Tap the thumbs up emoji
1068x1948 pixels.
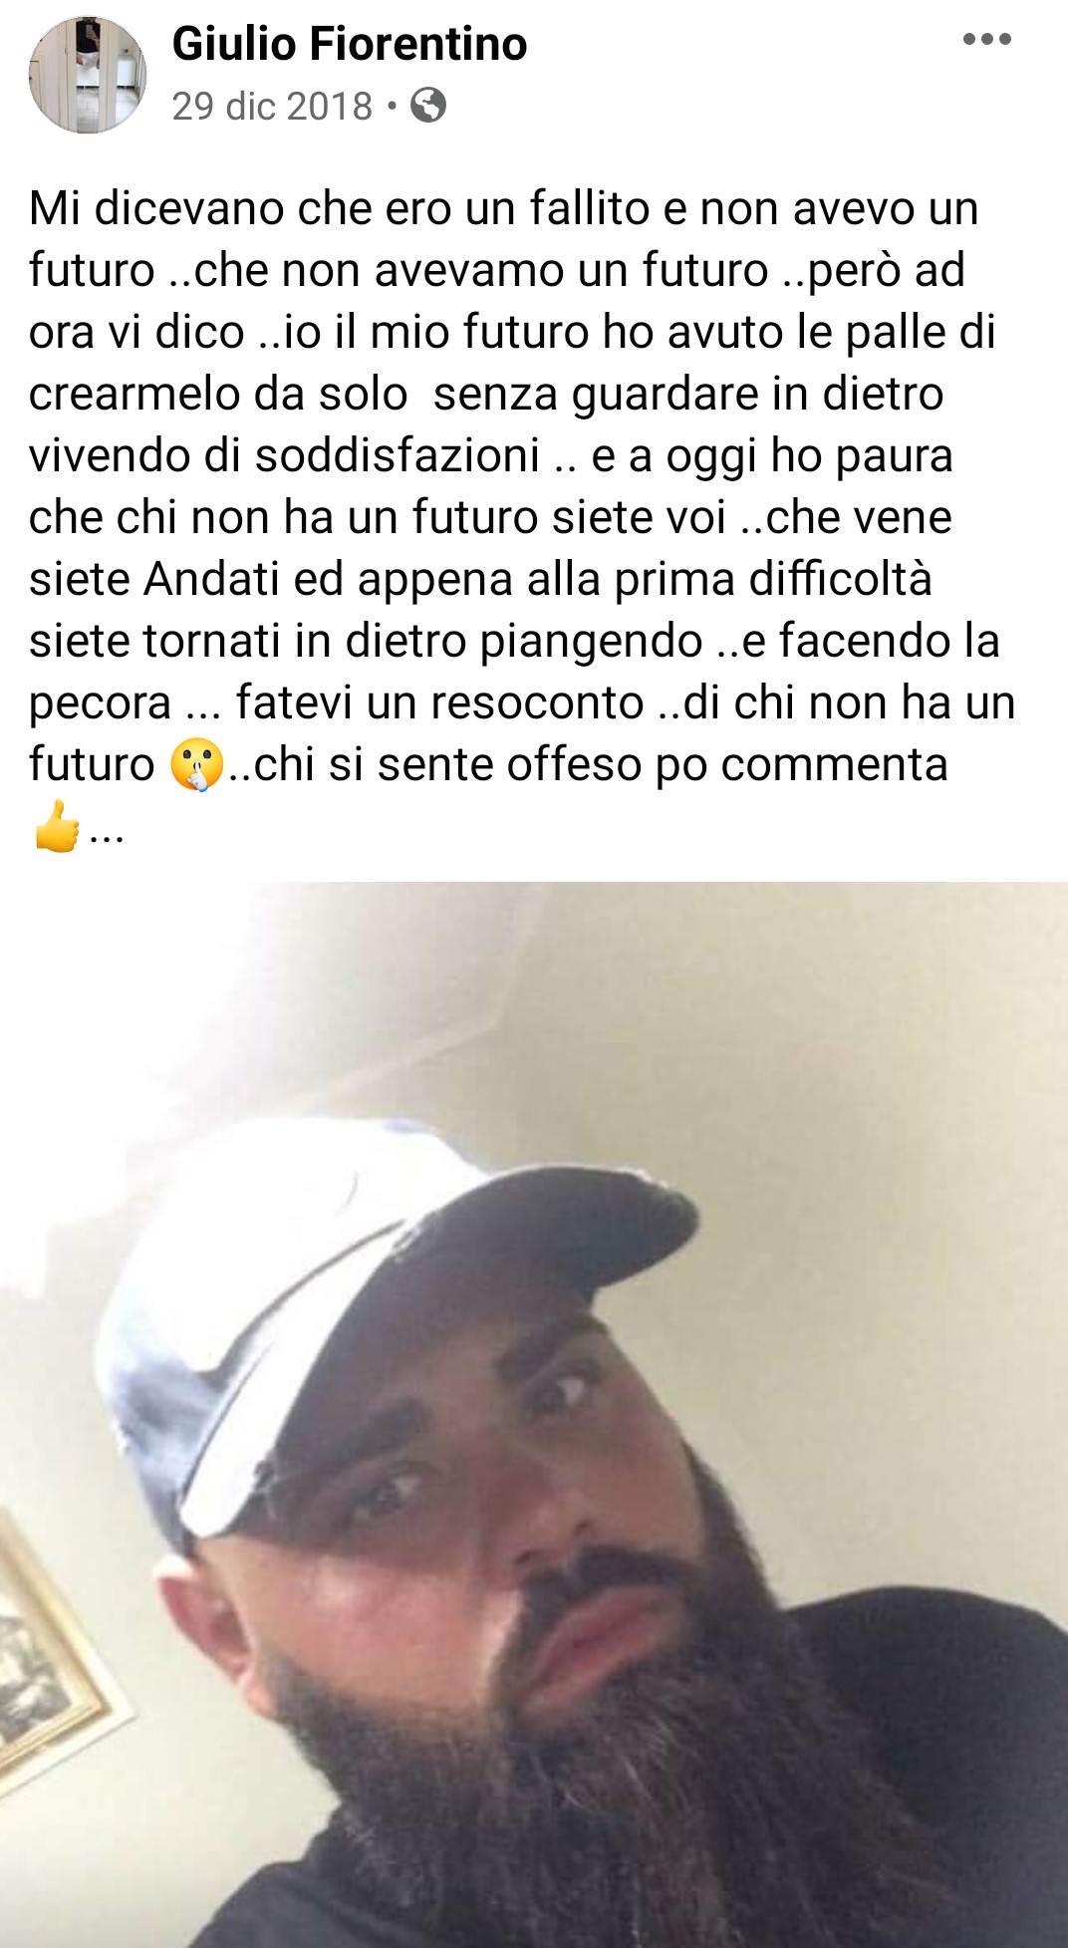[56, 826]
